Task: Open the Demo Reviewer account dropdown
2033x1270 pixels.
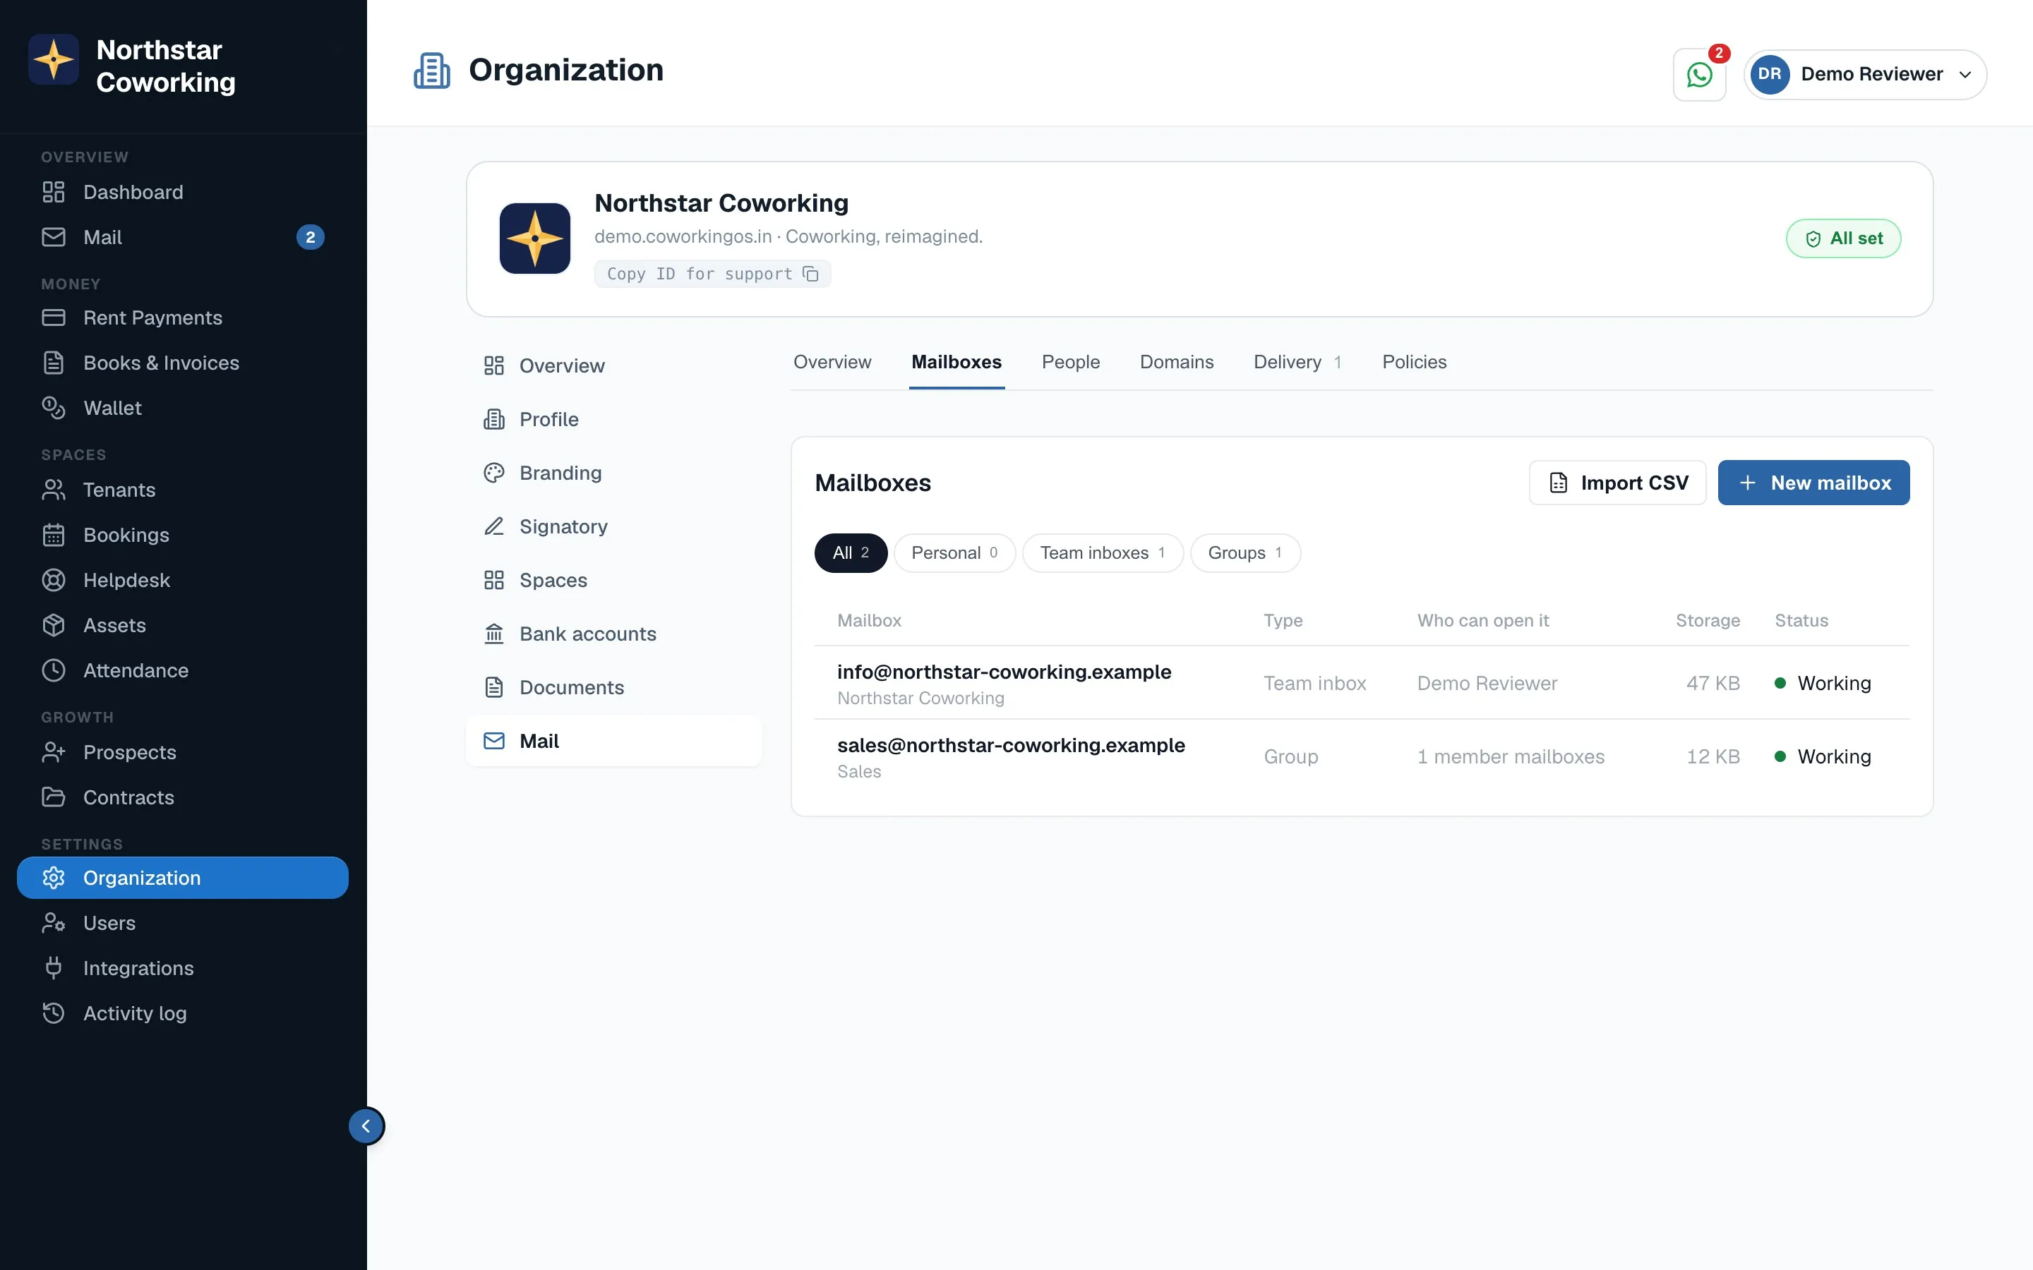Action: [1865, 75]
